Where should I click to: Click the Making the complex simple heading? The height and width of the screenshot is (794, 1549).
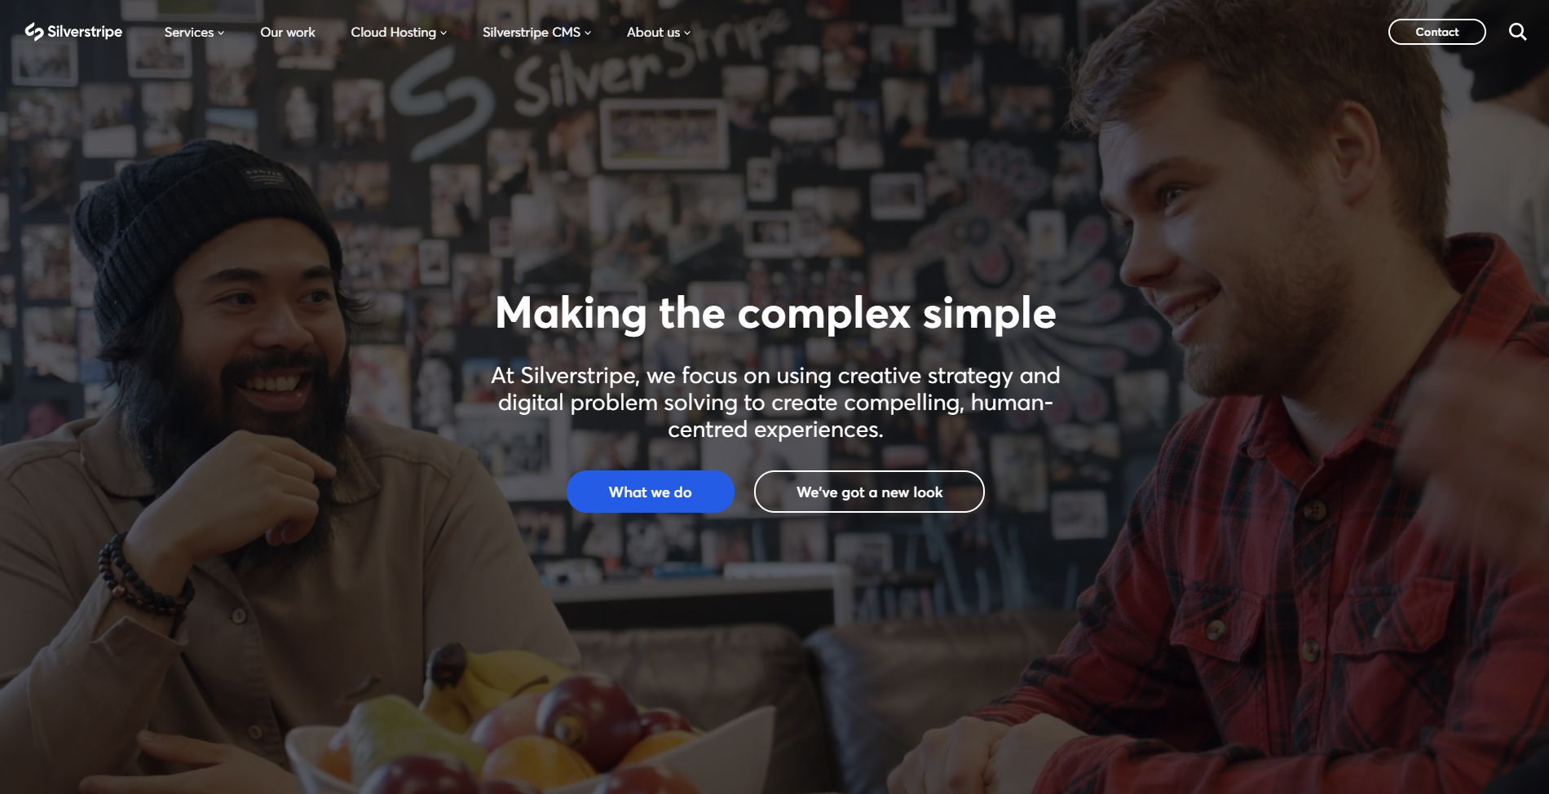pos(775,313)
